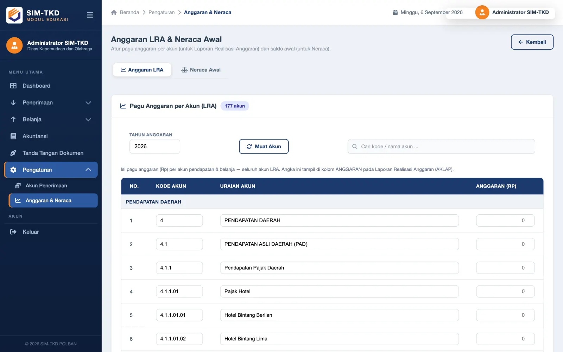Go to Beranda breadcrumb link
This screenshot has width=563, height=352.
(129, 12)
